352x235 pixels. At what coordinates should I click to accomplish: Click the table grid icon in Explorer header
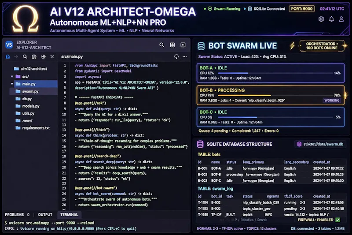172,45
